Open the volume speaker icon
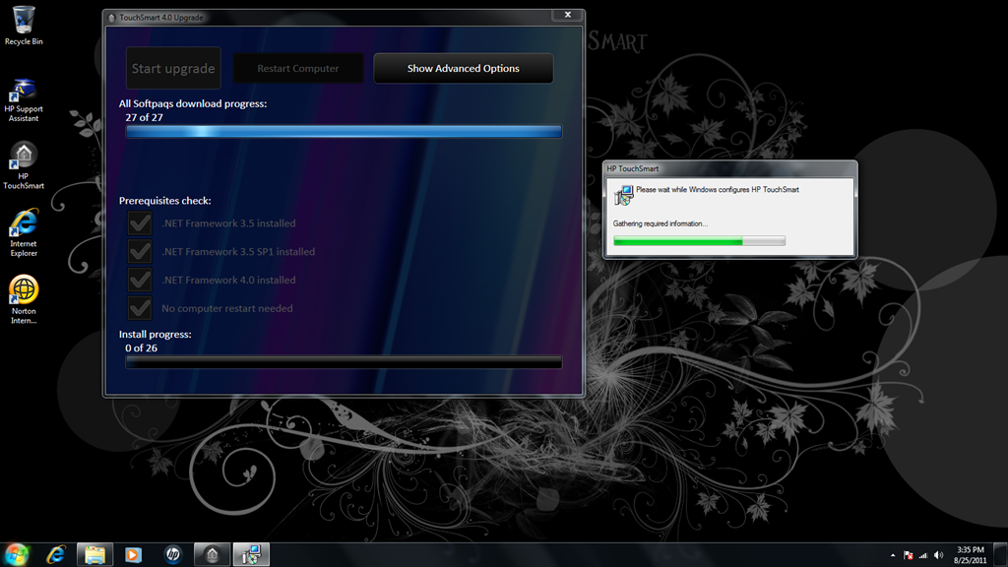This screenshot has height=567, width=1008. (938, 555)
